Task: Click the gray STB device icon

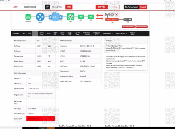Action: click(x=128, y=19)
